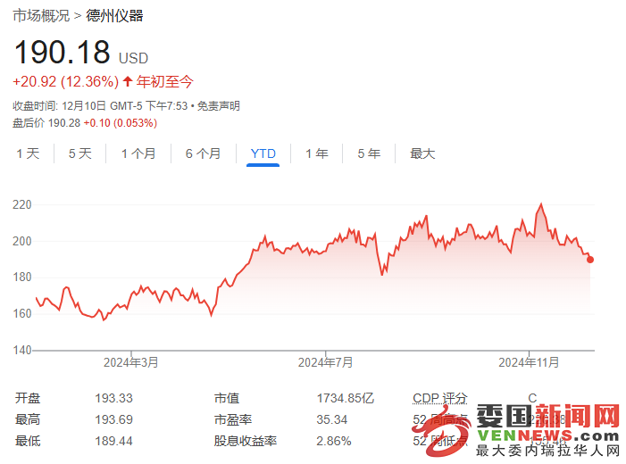
Task: Click the 220 y-axis label
Action: coord(22,205)
